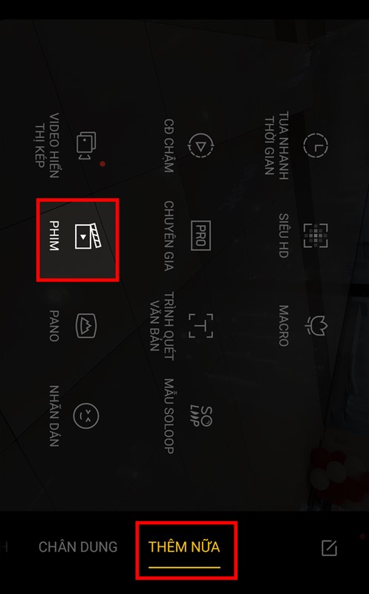Screen dimensions: 369x594
Task: Switch to the CHÂN DUNG tab
Action: point(78,546)
